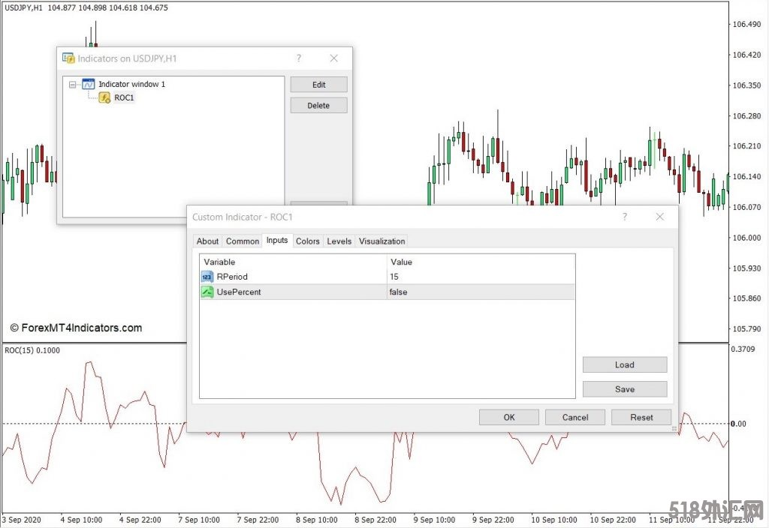This screenshot has height=528, width=769.
Task: Click the Indicator window 1 chart icon
Action: click(89, 84)
